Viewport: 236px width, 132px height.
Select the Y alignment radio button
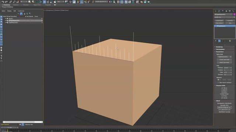click(223, 80)
